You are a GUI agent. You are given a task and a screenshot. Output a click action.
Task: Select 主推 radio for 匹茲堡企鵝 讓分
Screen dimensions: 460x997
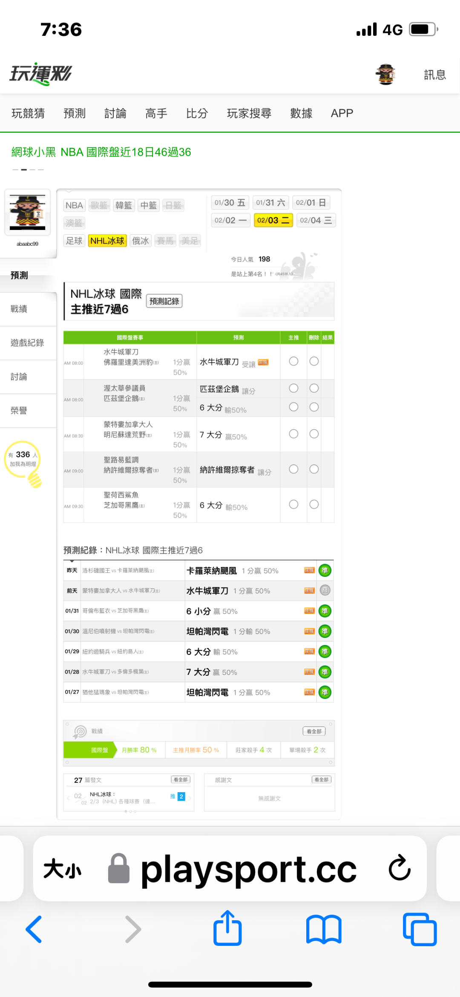[293, 388]
